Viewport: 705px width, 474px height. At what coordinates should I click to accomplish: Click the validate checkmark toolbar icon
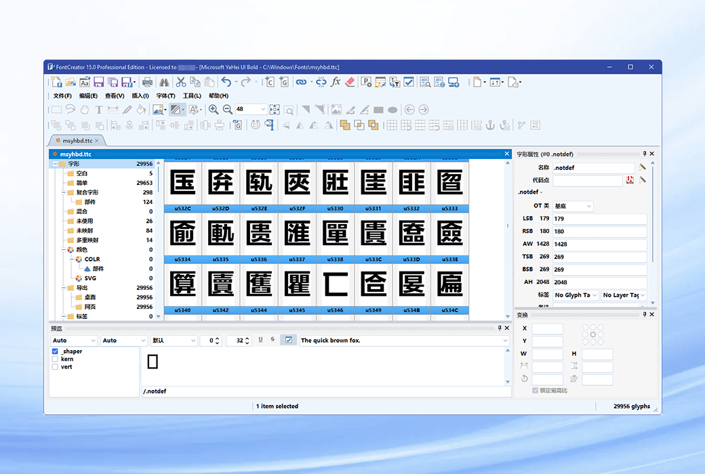point(409,82)
